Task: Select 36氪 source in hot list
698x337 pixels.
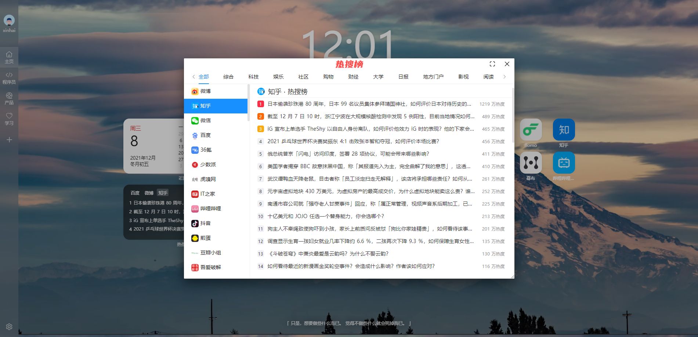Action: [216, 150]
